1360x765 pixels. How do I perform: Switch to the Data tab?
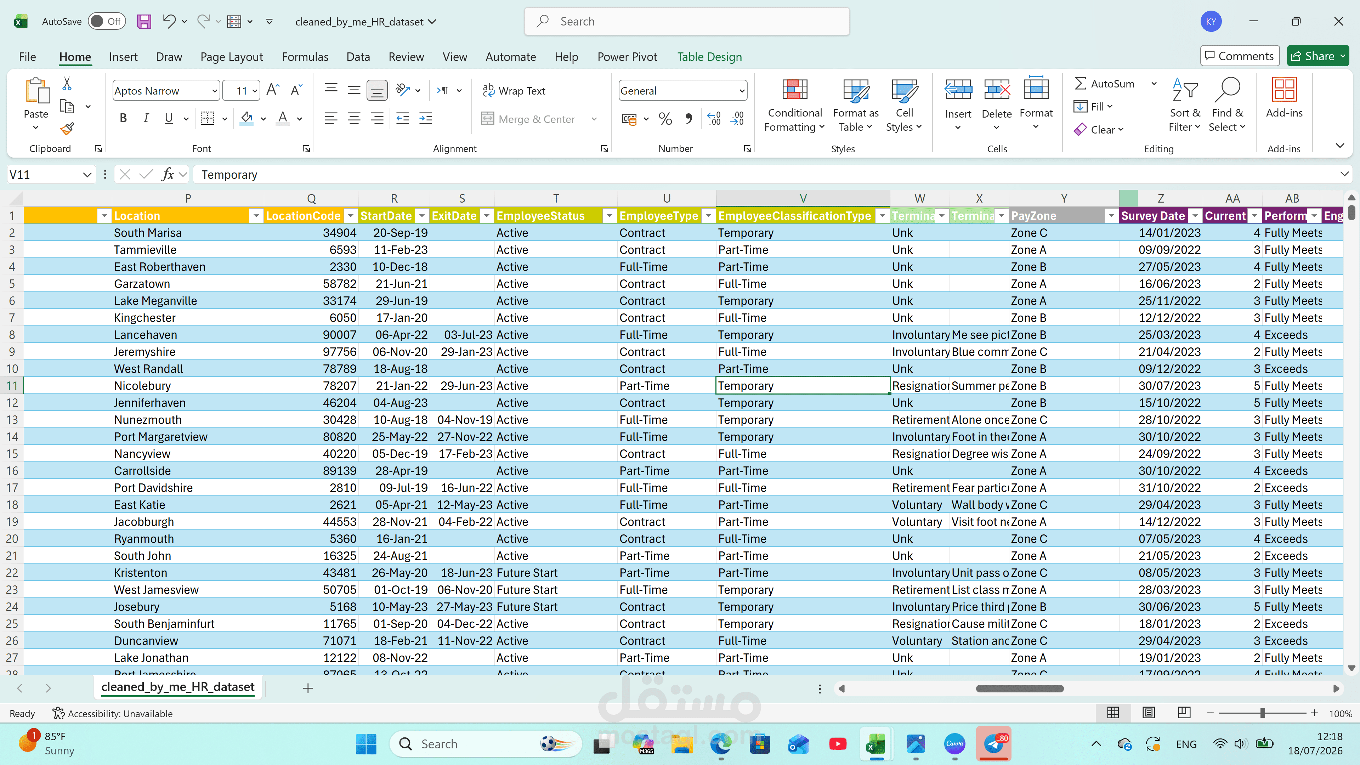pyautogui.click(x=358, y=57)
